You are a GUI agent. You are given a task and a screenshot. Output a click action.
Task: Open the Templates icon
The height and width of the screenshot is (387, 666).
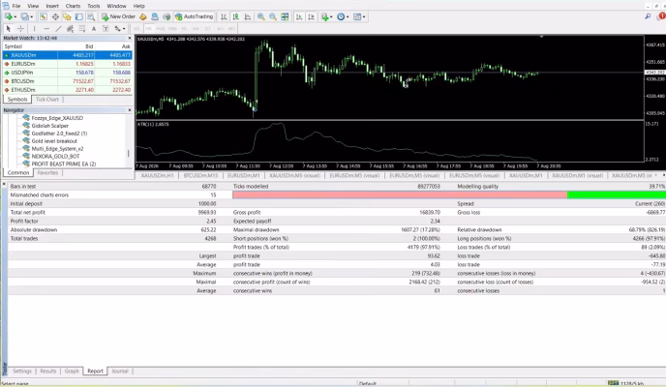click(357, 16)
